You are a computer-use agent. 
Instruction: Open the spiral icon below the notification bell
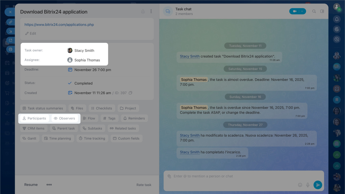(337, 29)
